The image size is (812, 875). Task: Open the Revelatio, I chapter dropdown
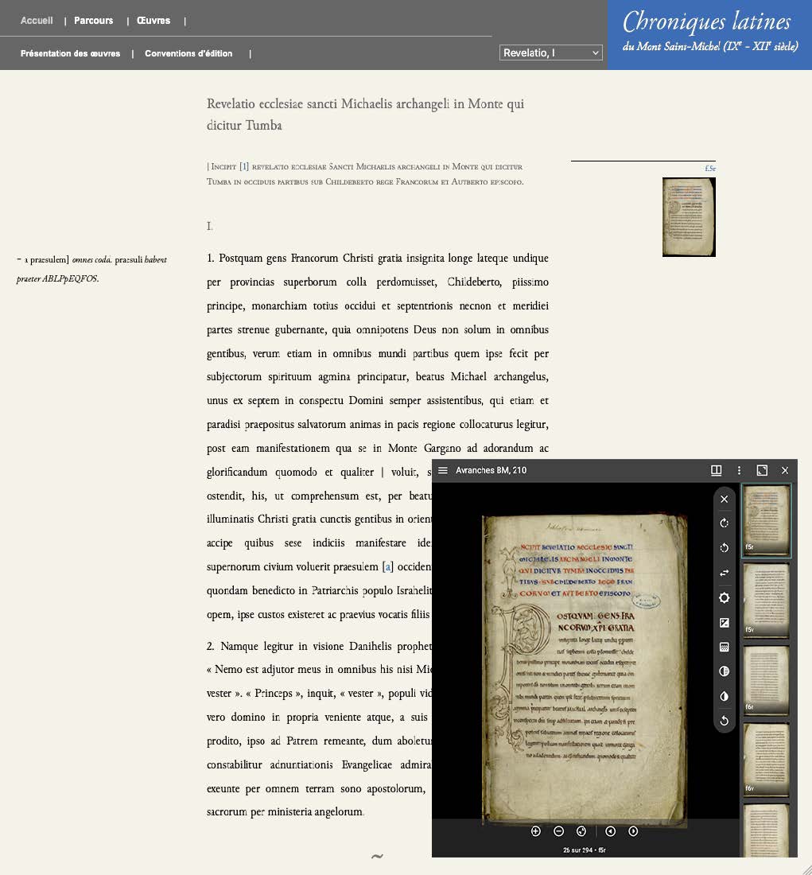pyautogui.click(x=550, y=52)
